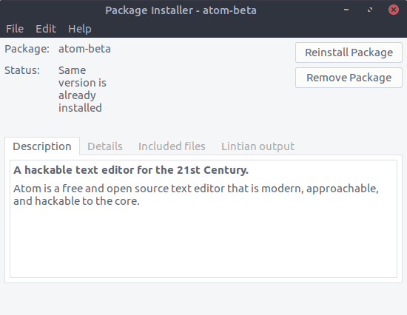Open the File menu
407x315 pixels.
[15, 29]
